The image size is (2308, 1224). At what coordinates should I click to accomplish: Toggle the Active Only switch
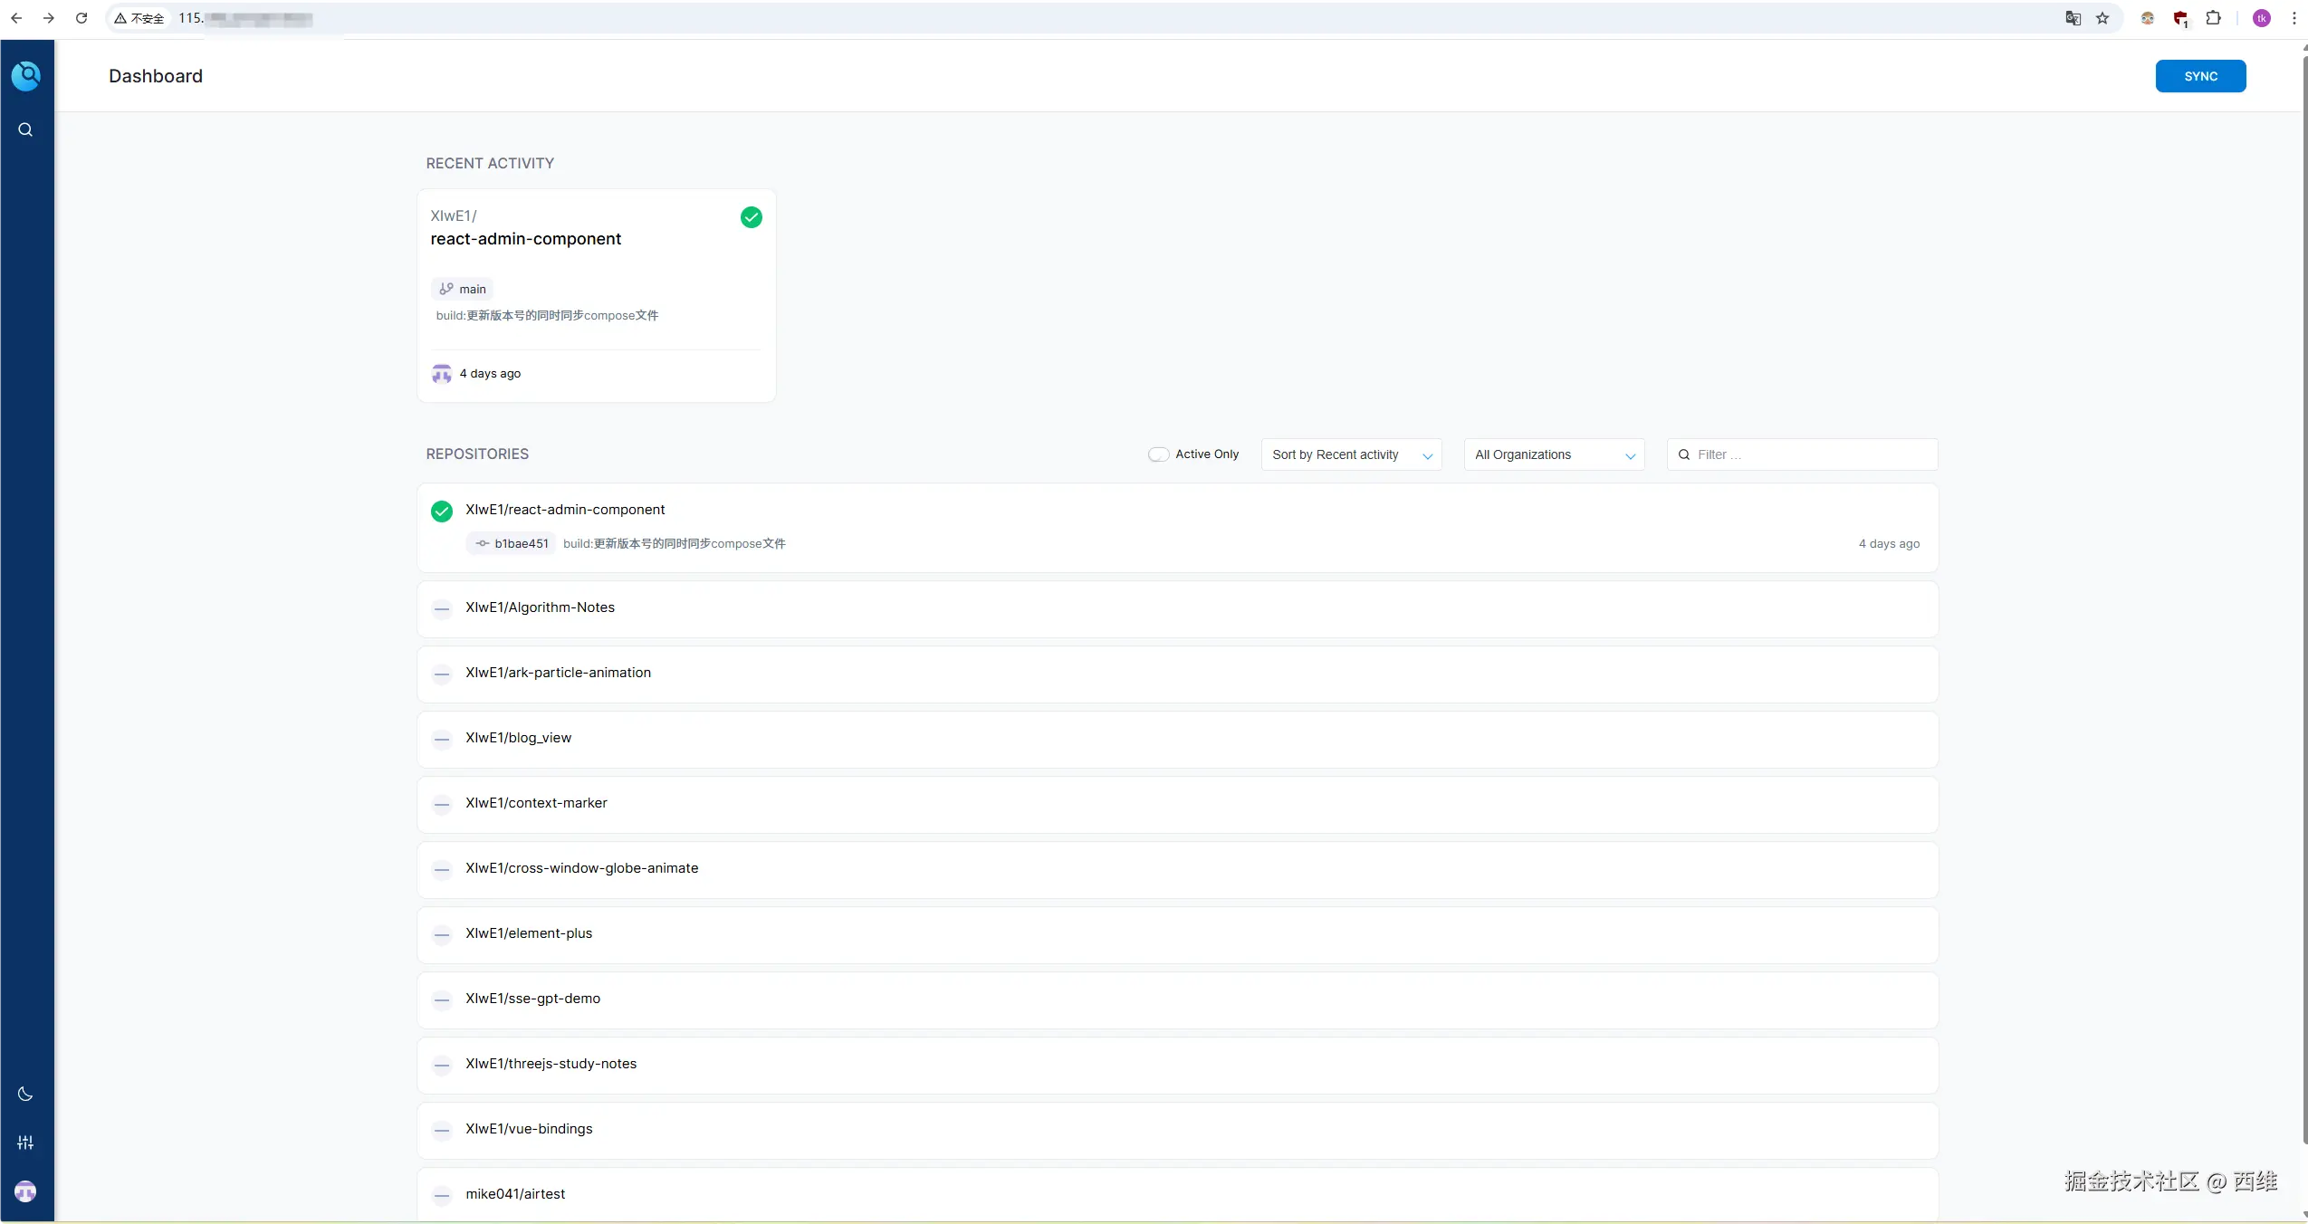point(1158,454)
